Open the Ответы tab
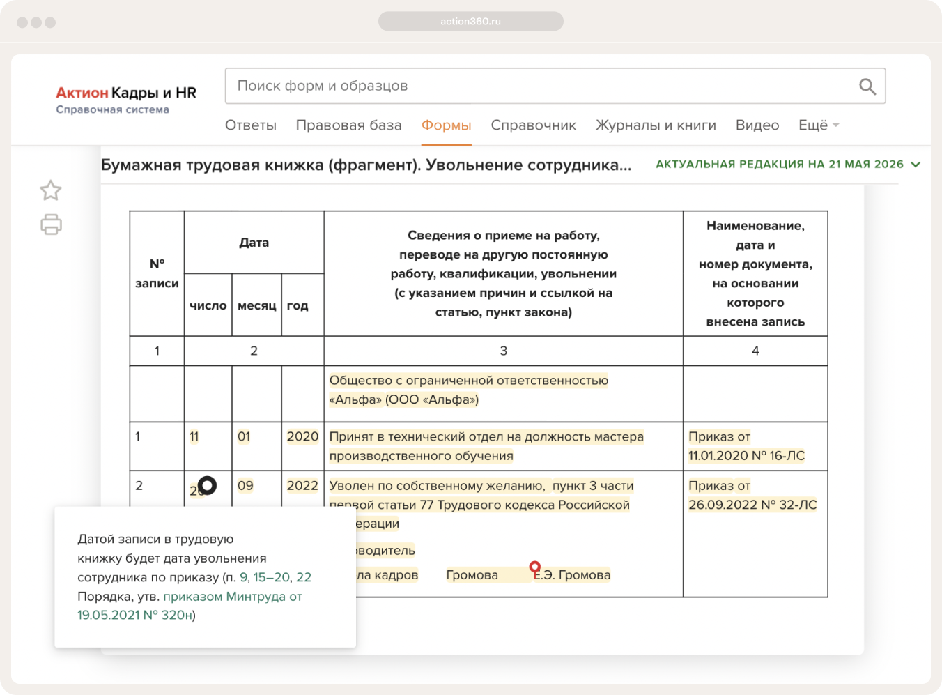Viewport: 942px width, 695px height. click(x=251, y=125)
